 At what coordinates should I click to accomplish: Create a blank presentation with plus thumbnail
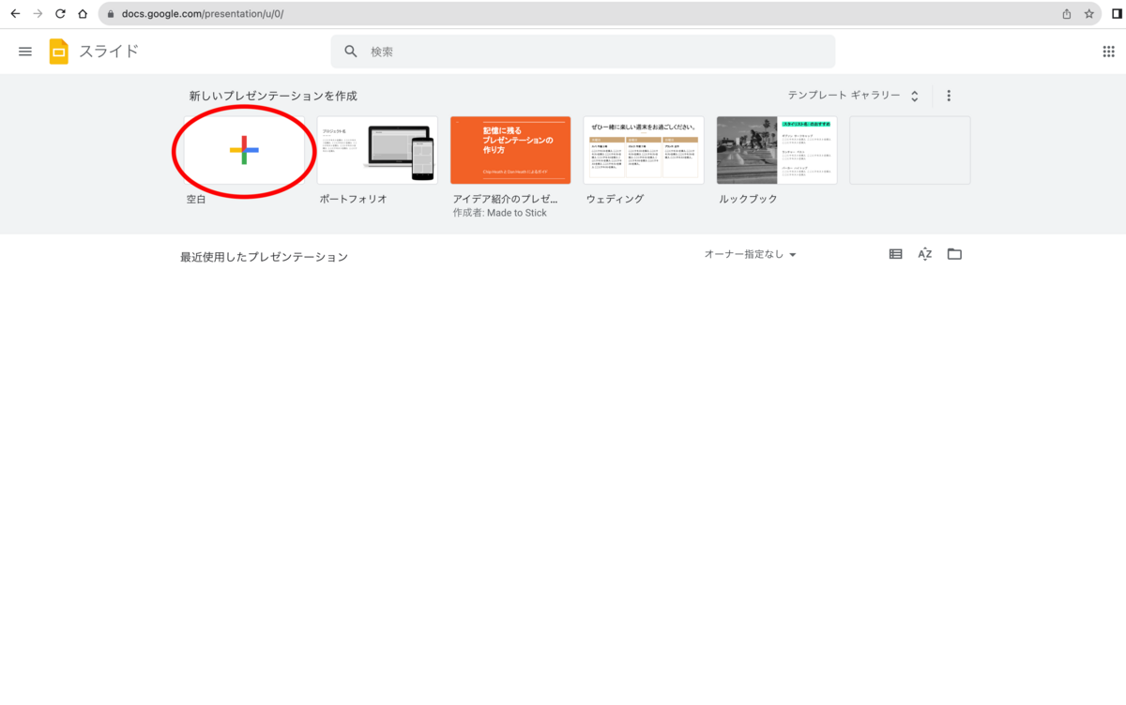point(244,150)
